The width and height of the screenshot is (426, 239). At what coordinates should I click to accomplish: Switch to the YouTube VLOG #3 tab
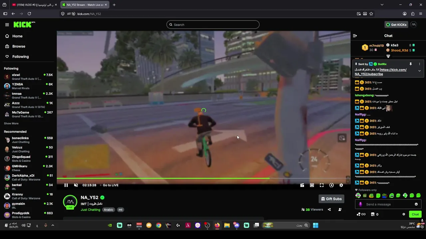34,5
